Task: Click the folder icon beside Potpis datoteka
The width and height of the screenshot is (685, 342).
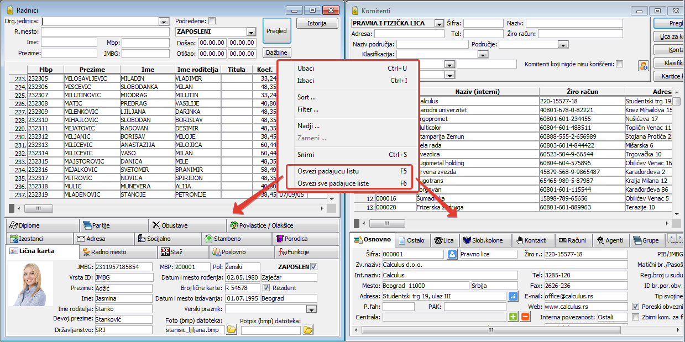Action: [307, 330]
